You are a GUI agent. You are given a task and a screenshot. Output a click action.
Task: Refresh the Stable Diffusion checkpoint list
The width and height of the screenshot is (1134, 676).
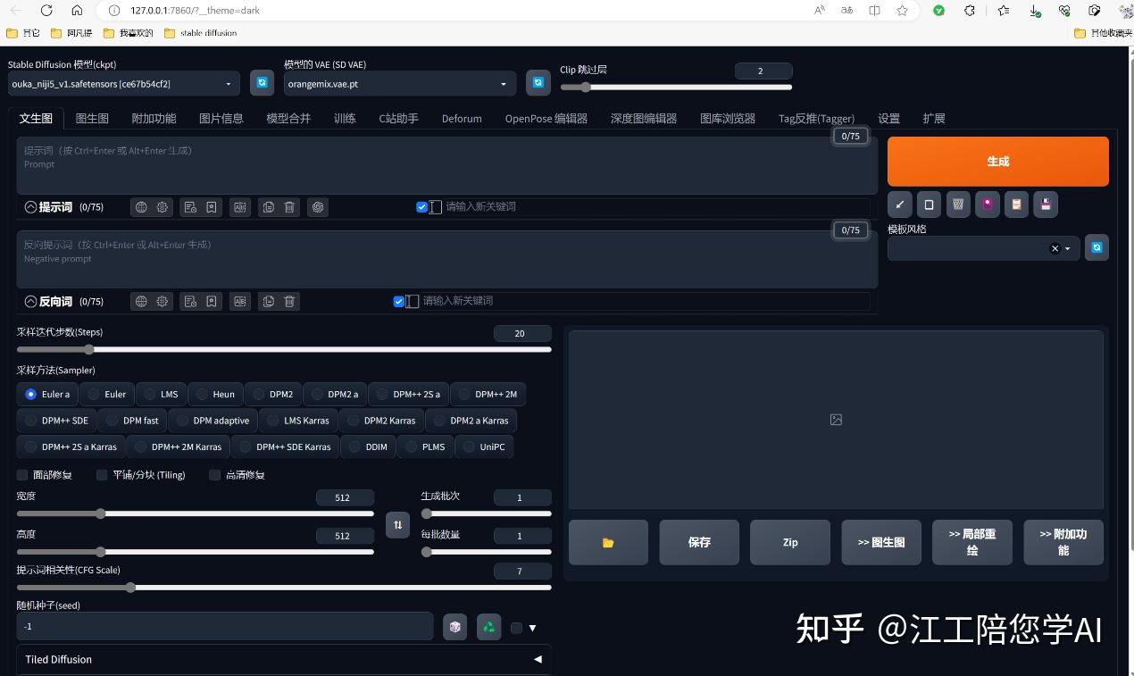(262, 82)
